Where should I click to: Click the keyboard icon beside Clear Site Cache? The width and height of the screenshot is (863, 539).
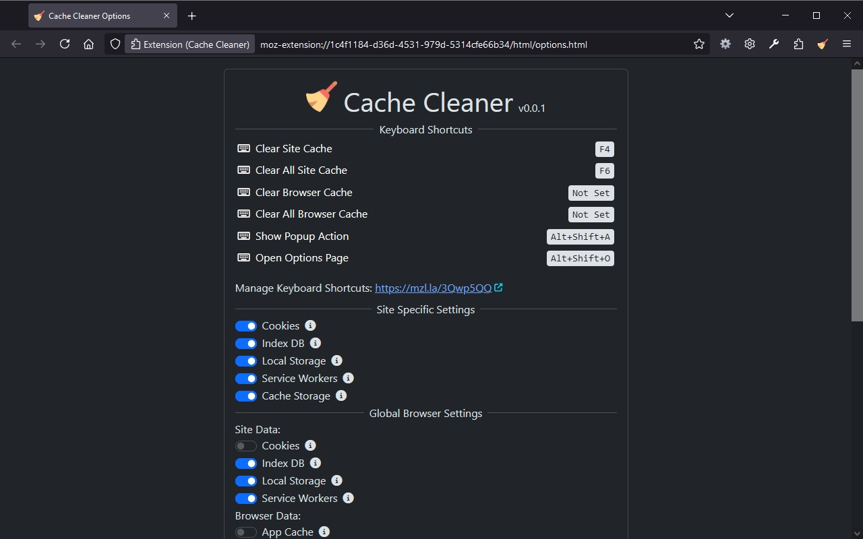[x=243, y=148]
